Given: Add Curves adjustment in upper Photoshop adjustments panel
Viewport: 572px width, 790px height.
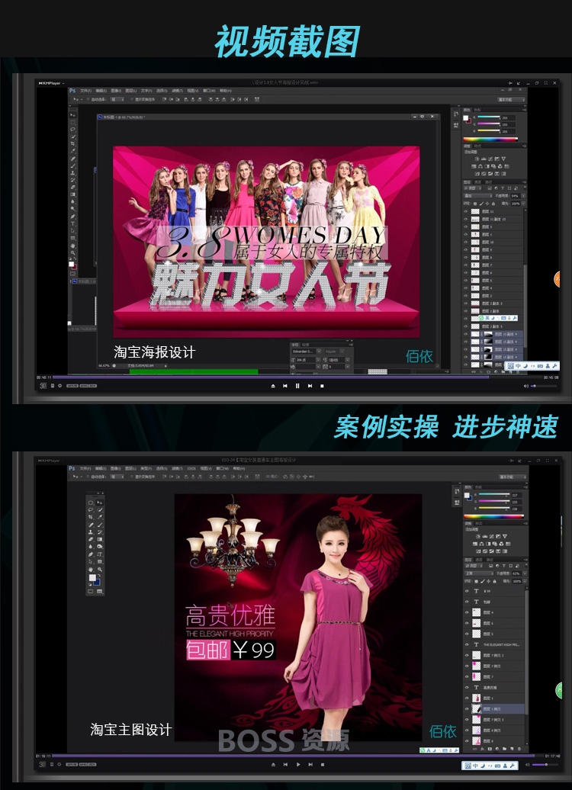Looking at the screenshot, I should (x=490, y=159).
